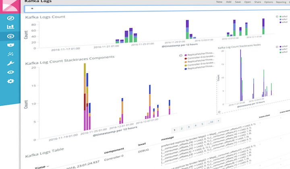Open Timelion via the mask icon
The height and width of the screenshot is (169, 290).
point(10,45)
